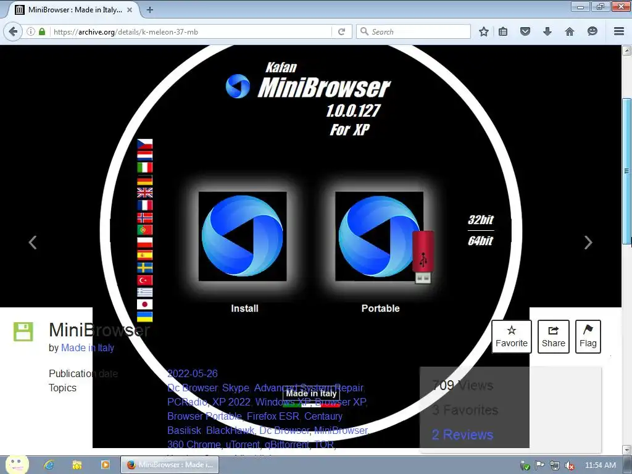This screenshot has height=474, width=632.
Task: Open the 2022-05-26 publication date link
Action: pos(193,373)
